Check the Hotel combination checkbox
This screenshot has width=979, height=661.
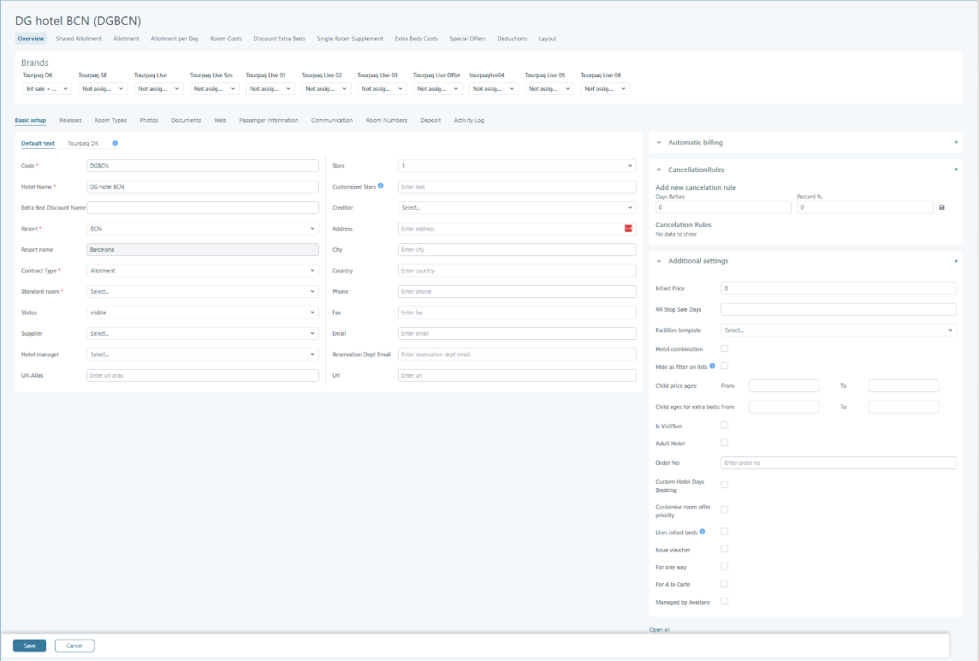[x=724, y=348]
